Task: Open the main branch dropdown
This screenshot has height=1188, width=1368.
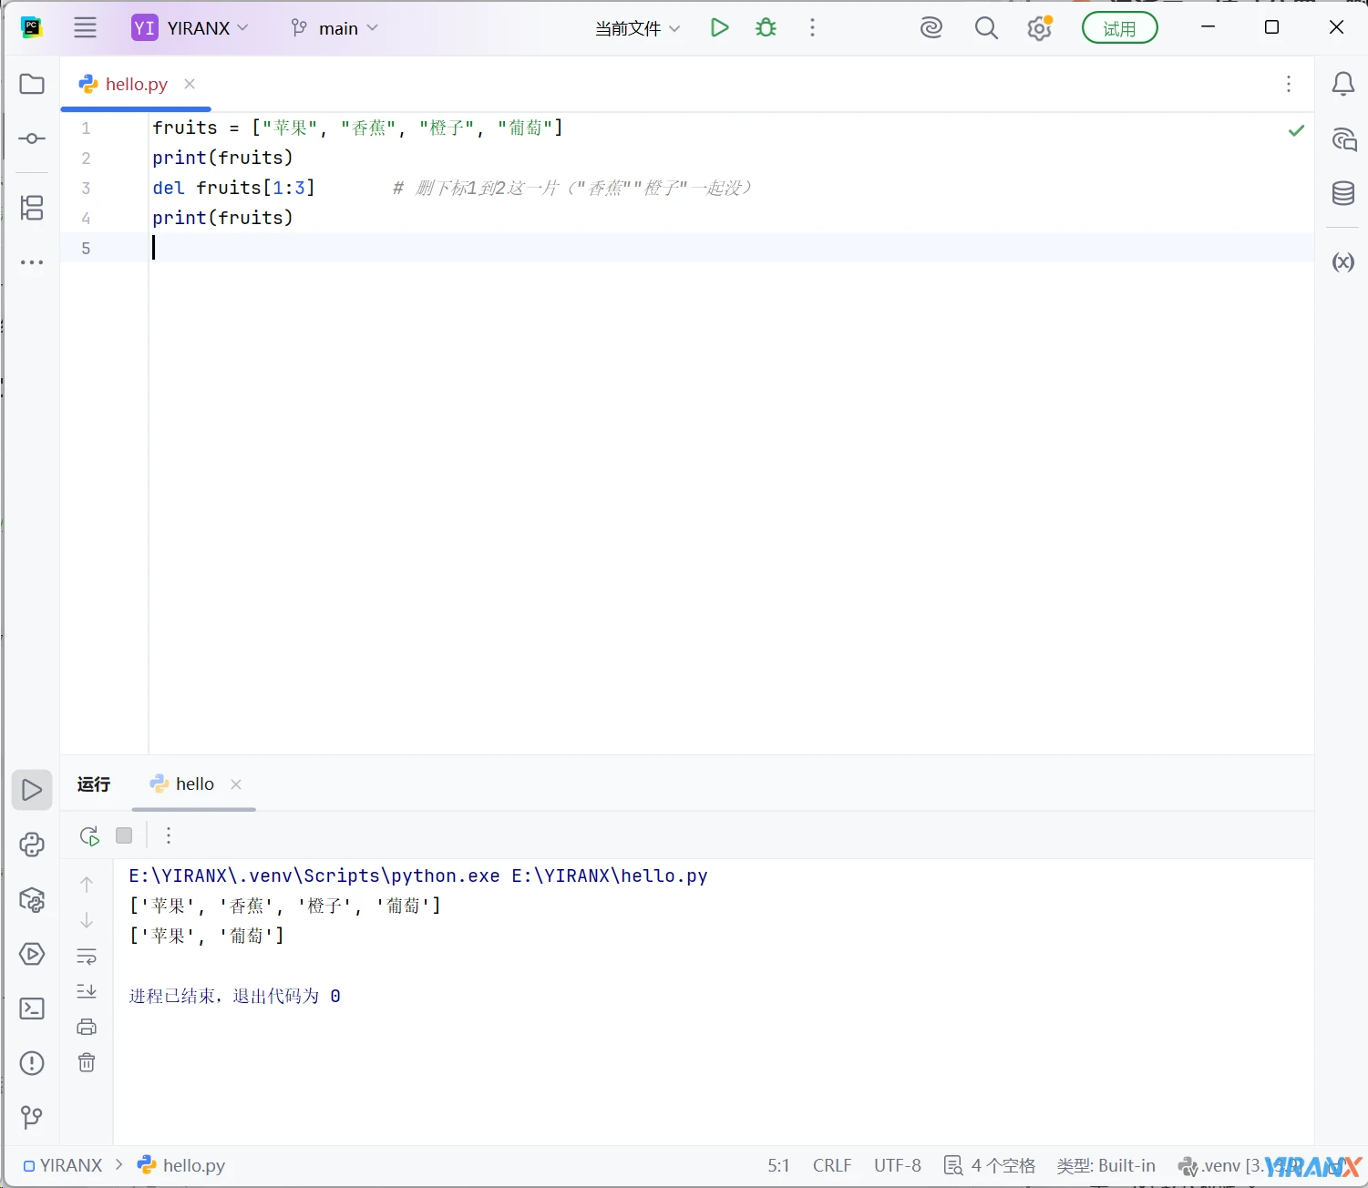Action: tap(334, 28)
